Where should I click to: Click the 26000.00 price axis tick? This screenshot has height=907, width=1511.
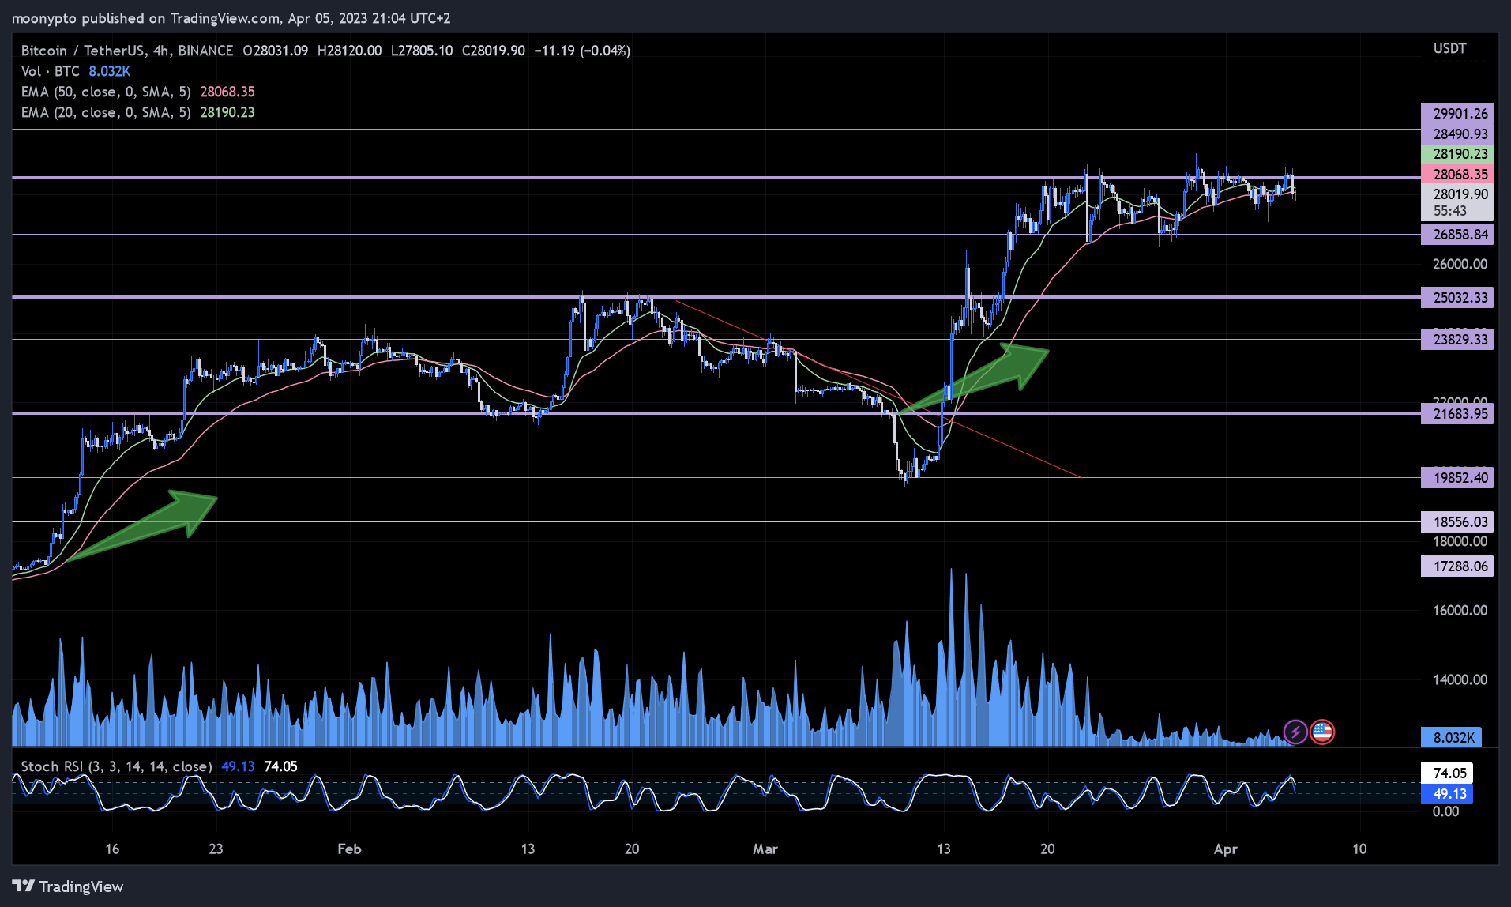[x=1460, y=264]
